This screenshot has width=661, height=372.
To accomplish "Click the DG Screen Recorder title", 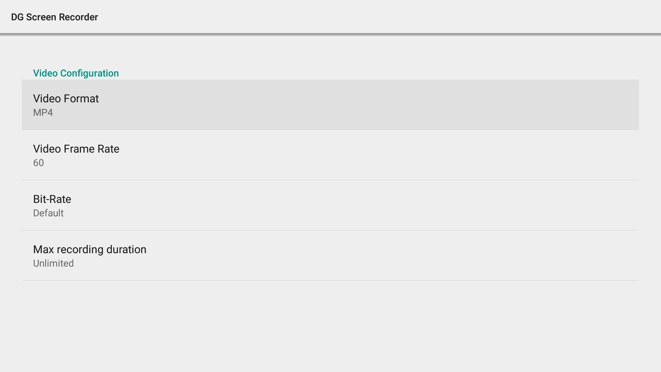I will pos(54,17).
